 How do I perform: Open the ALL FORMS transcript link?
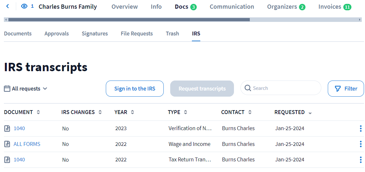coord(27,144)
